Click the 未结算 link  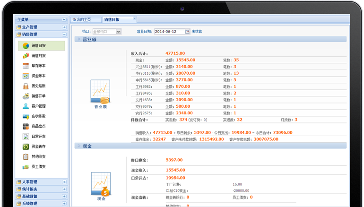click(197, 32)
